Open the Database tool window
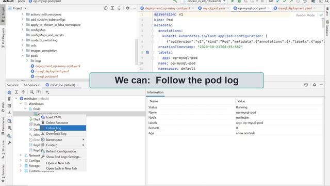 coord(327,28)
